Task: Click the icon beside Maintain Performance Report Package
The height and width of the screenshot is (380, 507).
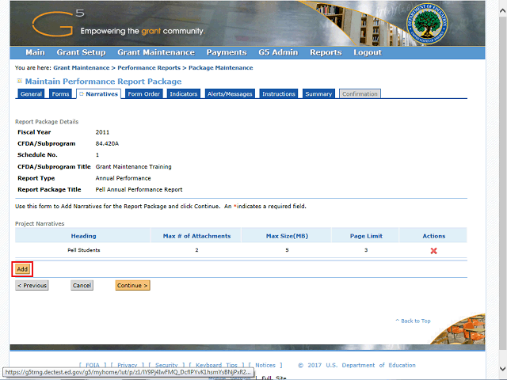Action: click(x=19, y=81)
